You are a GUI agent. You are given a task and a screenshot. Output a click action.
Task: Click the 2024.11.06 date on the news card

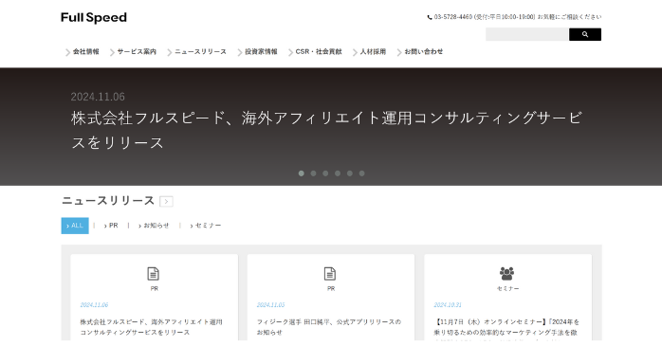coord(94,305)
